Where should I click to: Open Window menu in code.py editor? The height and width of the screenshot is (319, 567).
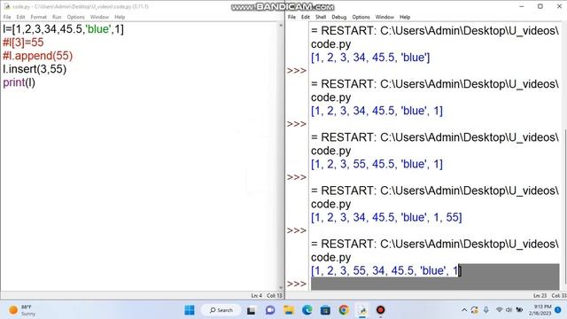pyautogui.click(x=99, y=17)
